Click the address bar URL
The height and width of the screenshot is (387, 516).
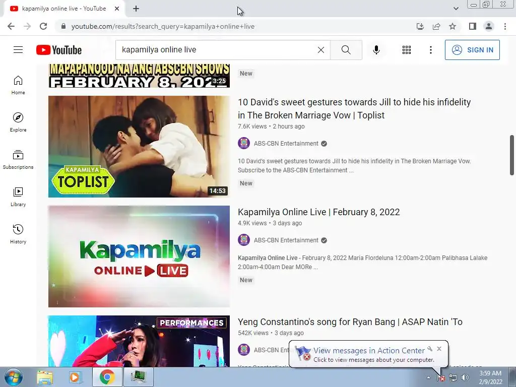click(x=163, y=26)
